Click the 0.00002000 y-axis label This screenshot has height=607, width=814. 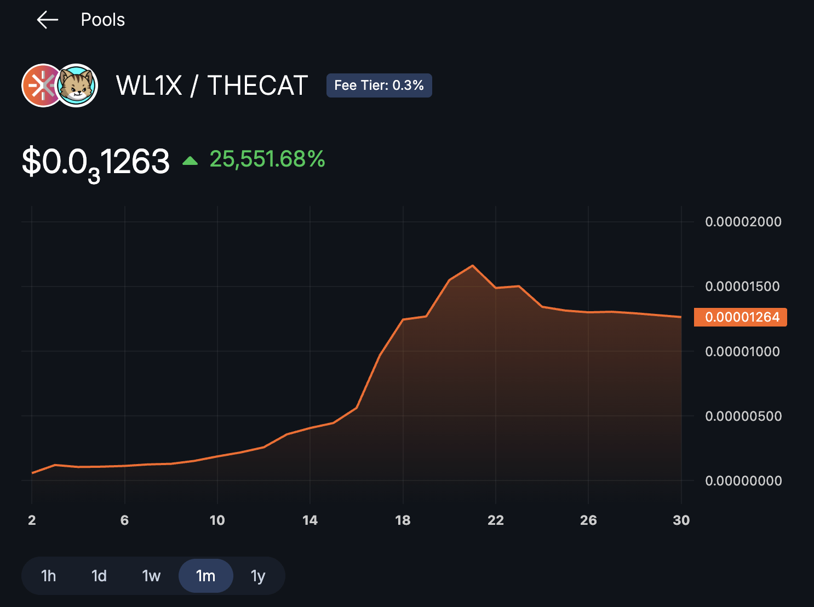coord(743,222)
